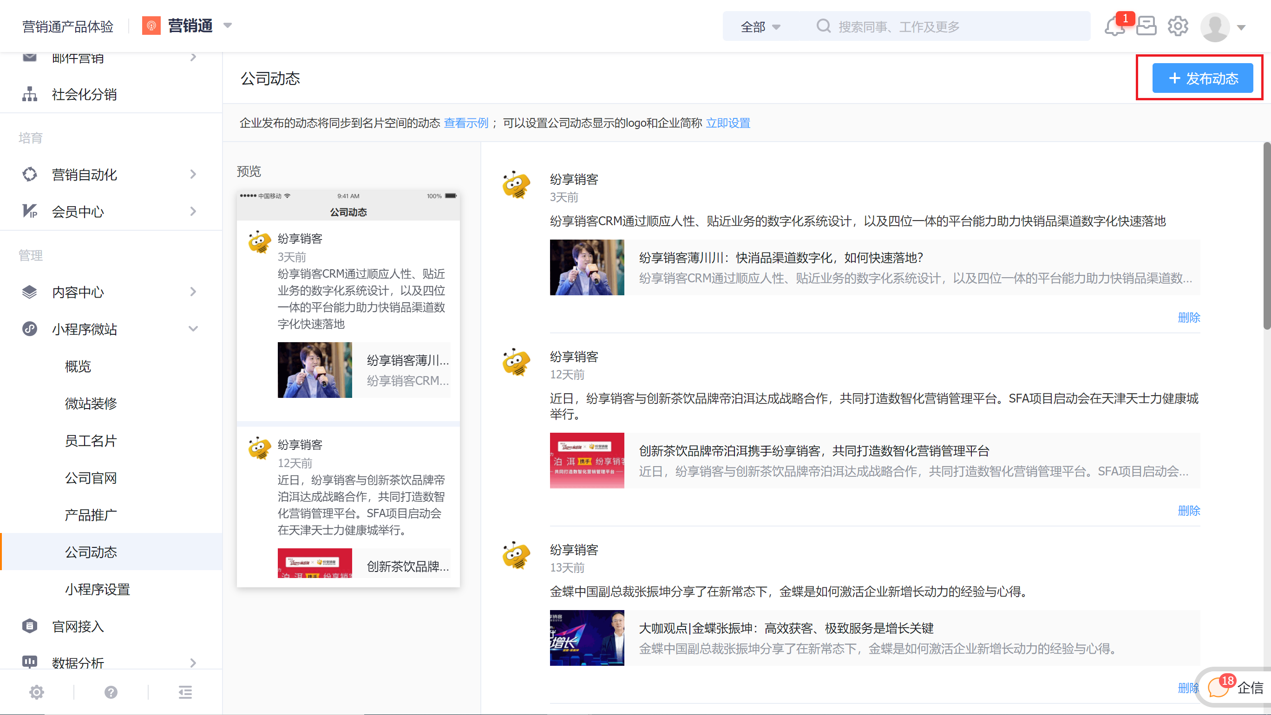Click the 纷享销客 name on the 13天前 post
The width and height of the screenshot is (1271, 715).
574,549
